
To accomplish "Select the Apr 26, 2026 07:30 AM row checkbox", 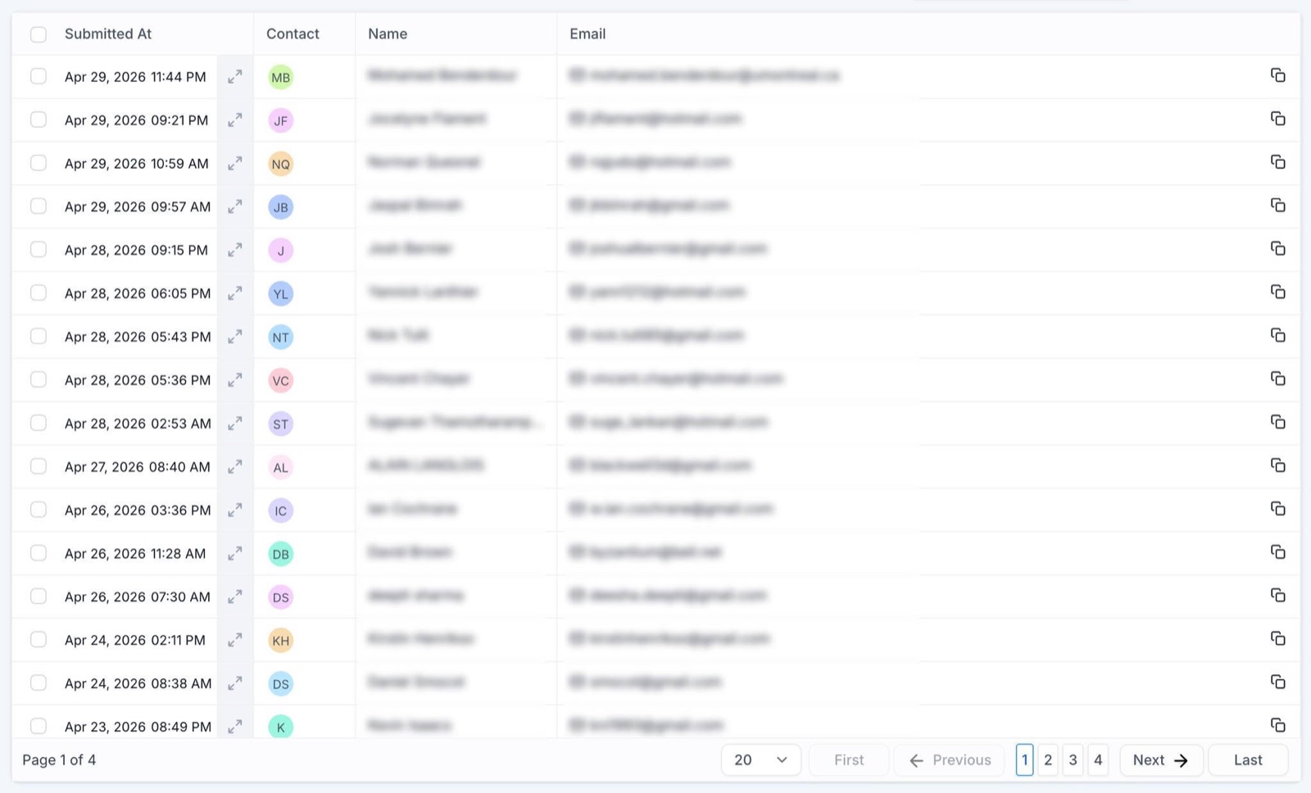I will [39, 596].
